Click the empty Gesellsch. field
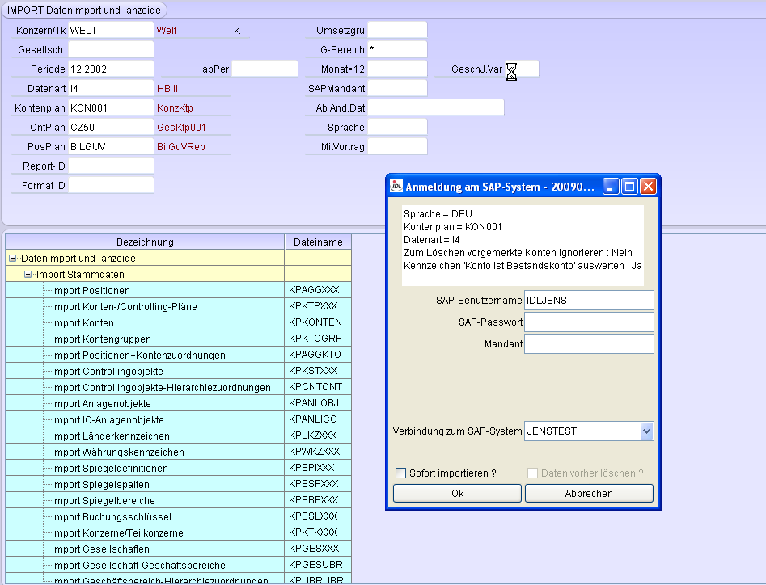Screen dimensions: 766x585 click(x=111, y=49)
